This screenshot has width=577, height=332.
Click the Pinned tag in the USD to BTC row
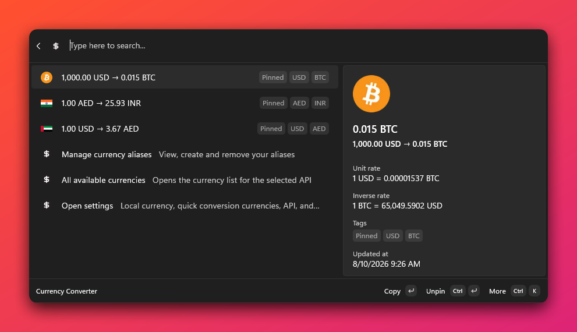click(272, 77)
